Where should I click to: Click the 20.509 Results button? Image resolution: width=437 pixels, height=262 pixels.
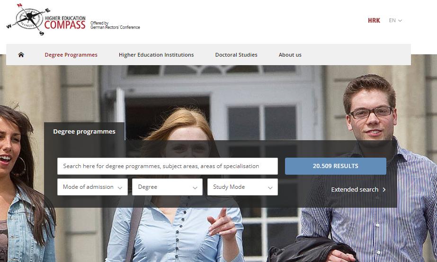coord(336,166)
